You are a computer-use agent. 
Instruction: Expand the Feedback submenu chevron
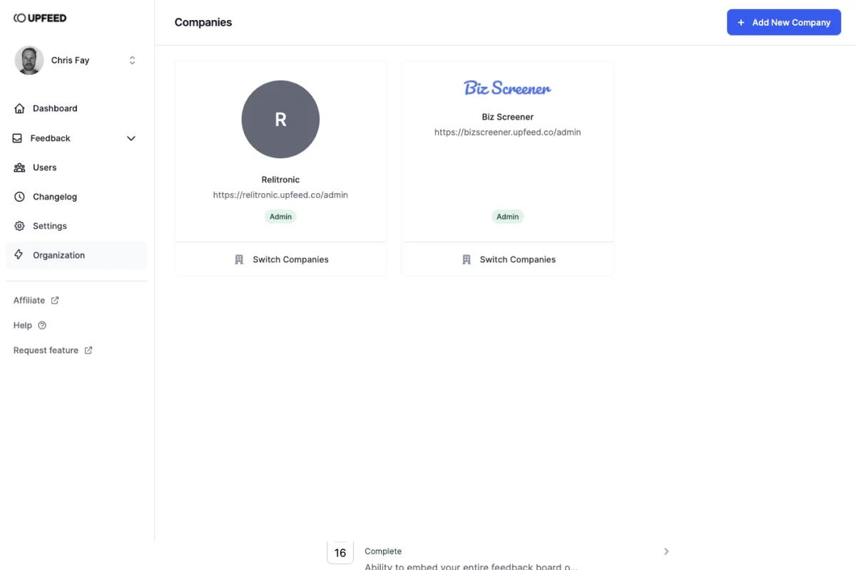pos(131,138)
